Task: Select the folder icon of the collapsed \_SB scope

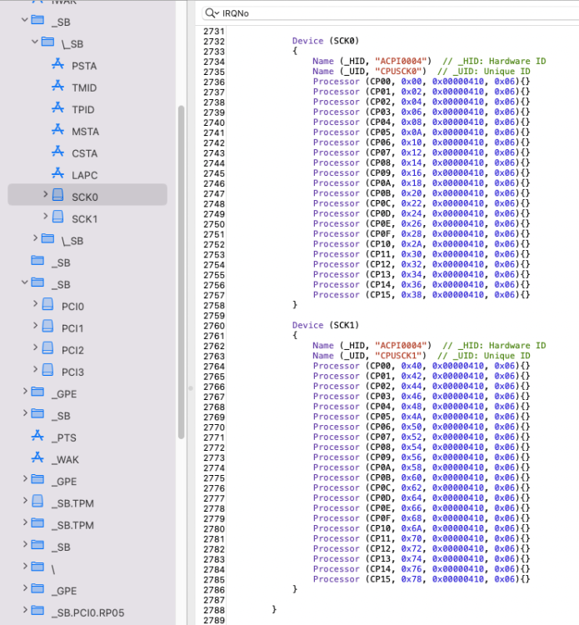Action: 47,239
